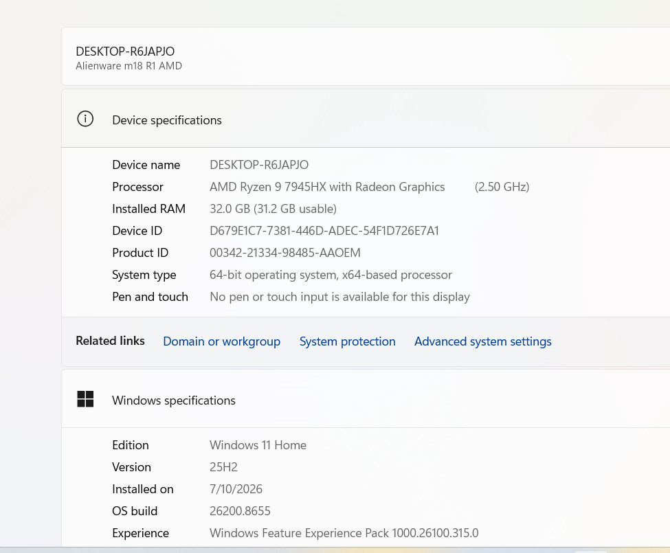Viewport: 670px width, 553px height.
Task: Click the No pen or touch input text
Action: (339, 297)
